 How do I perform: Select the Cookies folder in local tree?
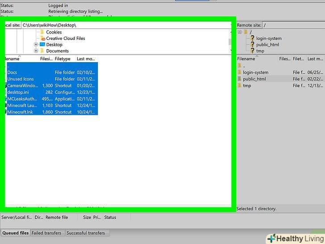tap(54, 32)
